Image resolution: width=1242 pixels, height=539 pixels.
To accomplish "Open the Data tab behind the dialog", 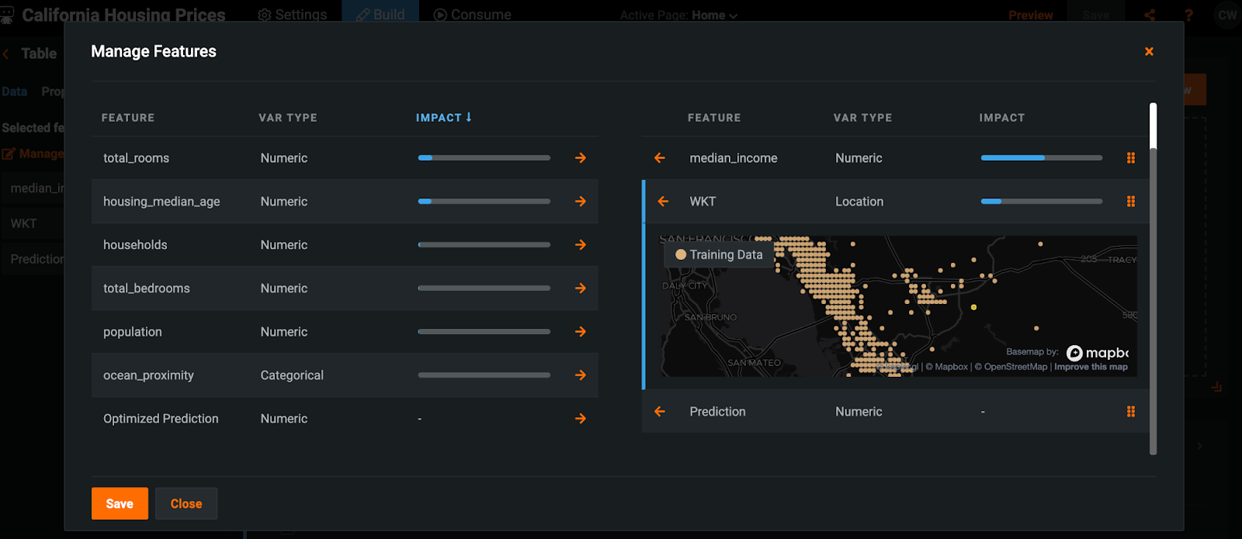I will [x=14, y=91].
